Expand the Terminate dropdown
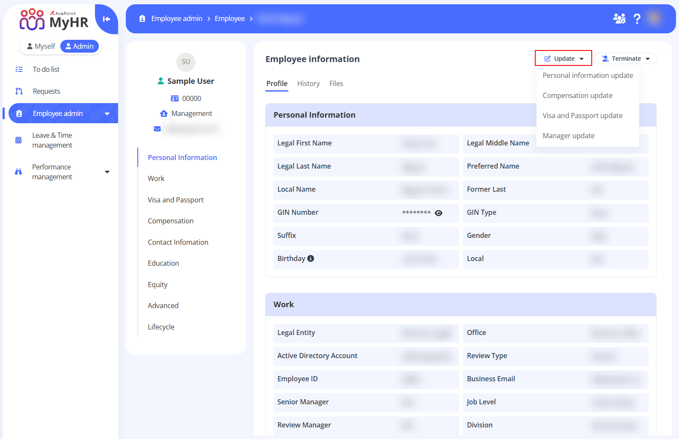This screenshot has height=439, width=679. tap(625, 59)
